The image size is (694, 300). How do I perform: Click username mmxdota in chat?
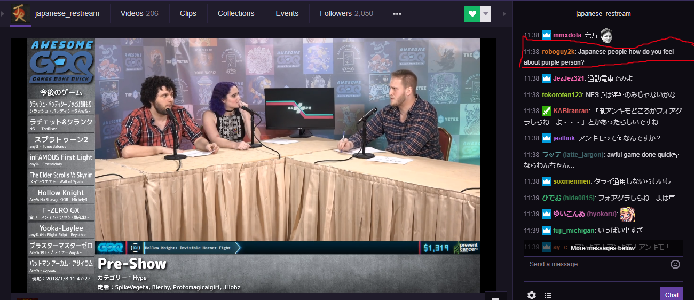pyautogui.click(x=567, y=36)
